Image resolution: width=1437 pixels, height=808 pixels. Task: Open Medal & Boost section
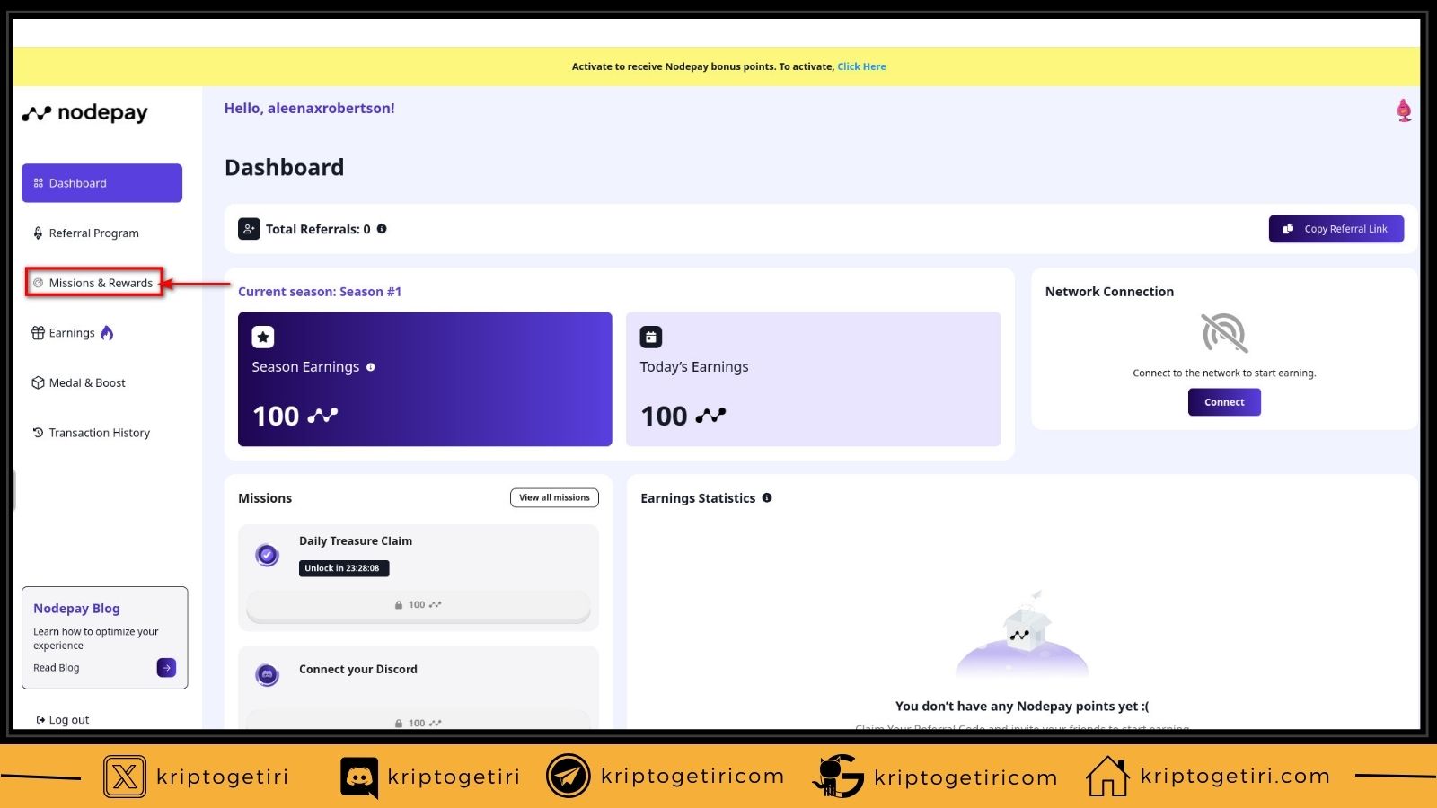pos(86,383)
